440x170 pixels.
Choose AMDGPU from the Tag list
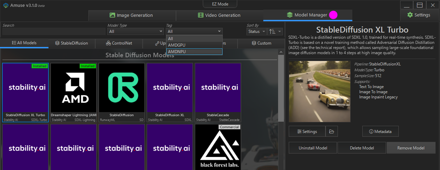tap(194, 45)
